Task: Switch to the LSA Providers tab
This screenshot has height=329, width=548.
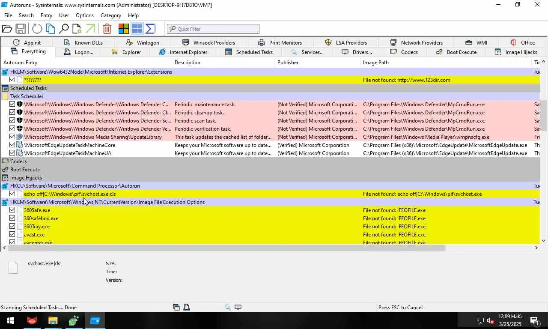Action: click(346, 42)
